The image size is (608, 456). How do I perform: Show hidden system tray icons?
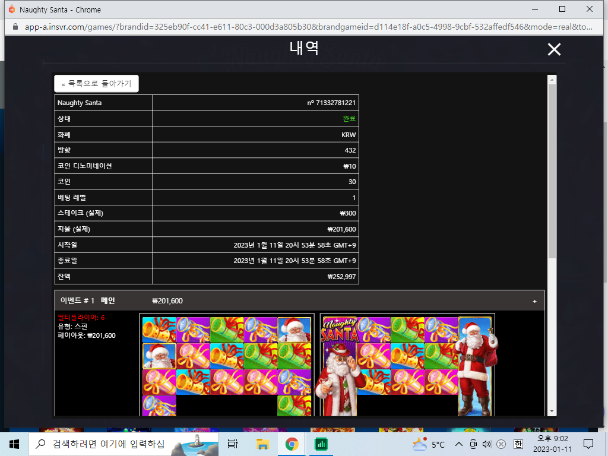(459, 444)
